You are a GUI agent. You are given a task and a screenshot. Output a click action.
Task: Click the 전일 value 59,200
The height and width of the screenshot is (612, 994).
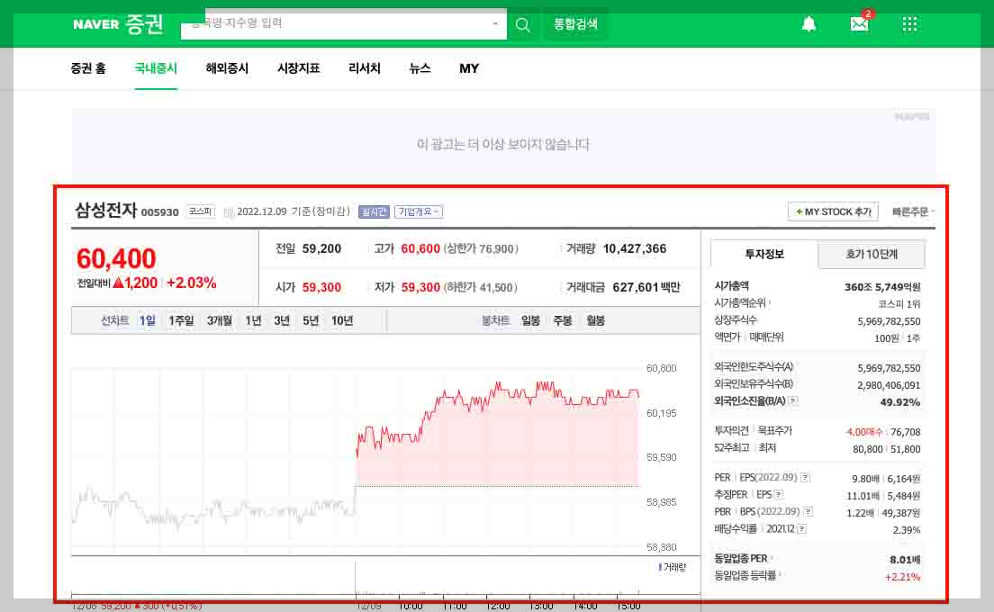(321, 248)
